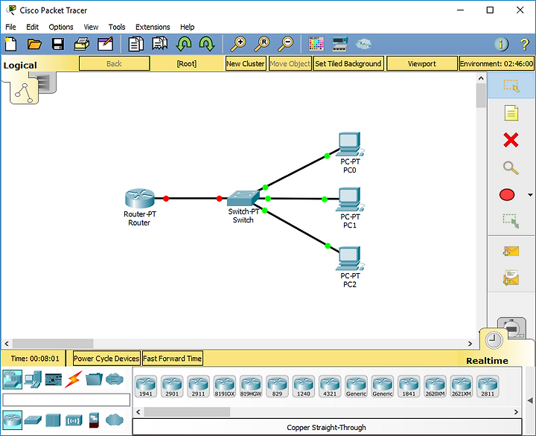Select the WAN Emulation cloud subcategory

pyautogui.click(x=115, y=420)
